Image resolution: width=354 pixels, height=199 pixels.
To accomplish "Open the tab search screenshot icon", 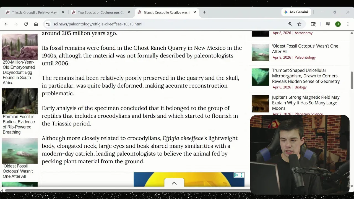I will point(313,24).
